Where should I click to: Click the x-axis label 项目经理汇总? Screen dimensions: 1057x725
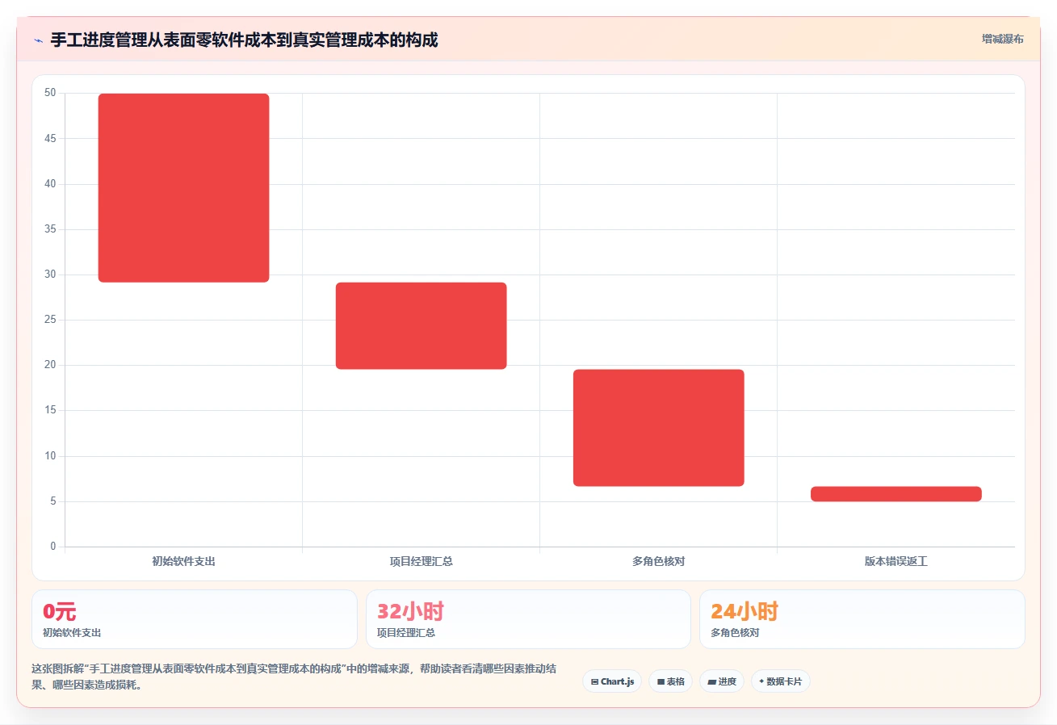tap(422, 561)
